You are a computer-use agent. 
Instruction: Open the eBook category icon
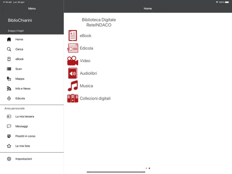[x=73, y=35]
